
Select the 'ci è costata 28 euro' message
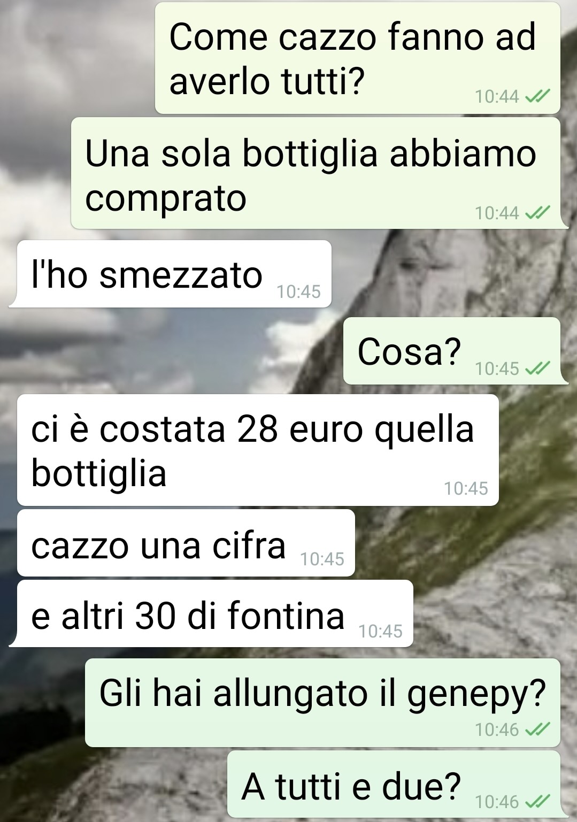tap(258, 450)
